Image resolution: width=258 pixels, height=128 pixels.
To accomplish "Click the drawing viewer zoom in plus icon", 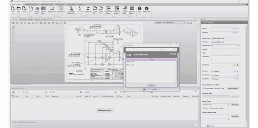I will point(13,27).
